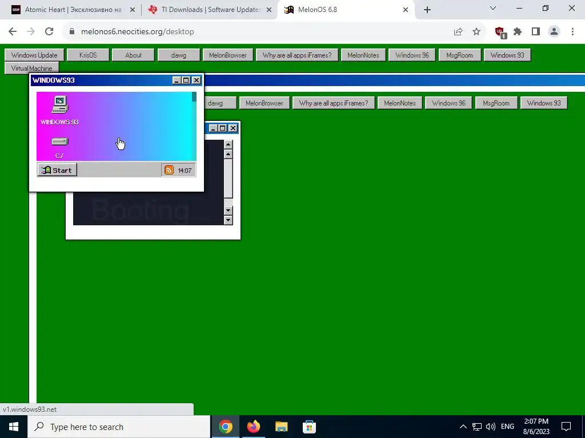Open the Extensions puzzle-piece menu
585x438 pixels.
(518, 32)
